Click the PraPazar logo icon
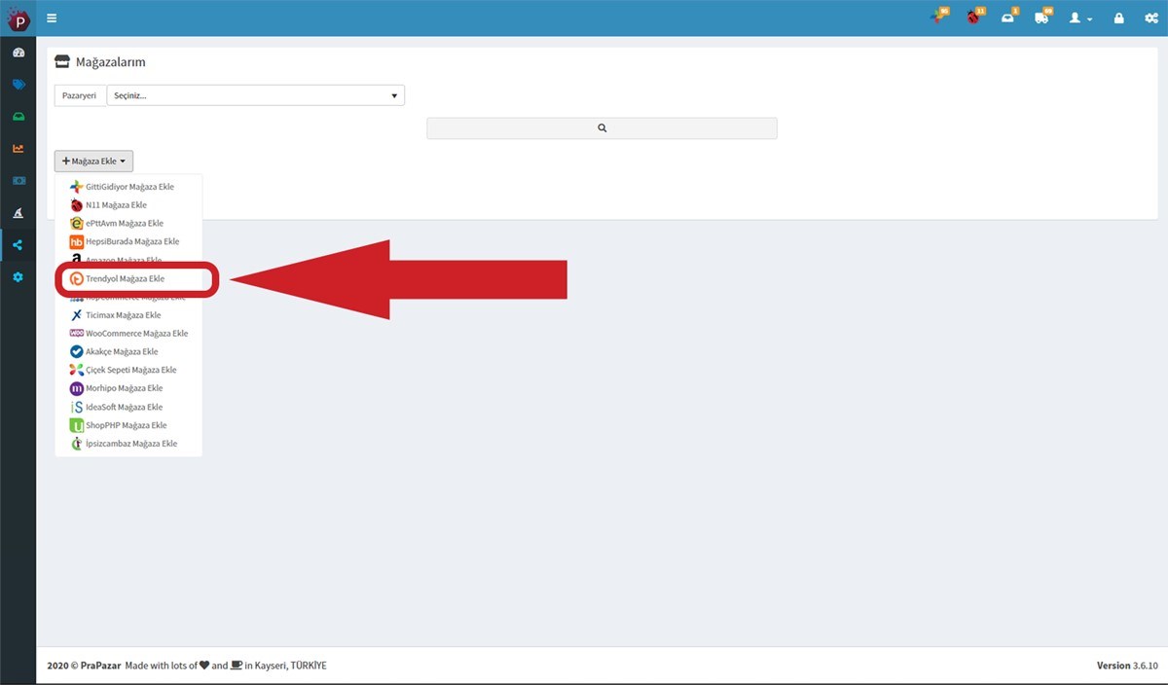 (18, 18)
